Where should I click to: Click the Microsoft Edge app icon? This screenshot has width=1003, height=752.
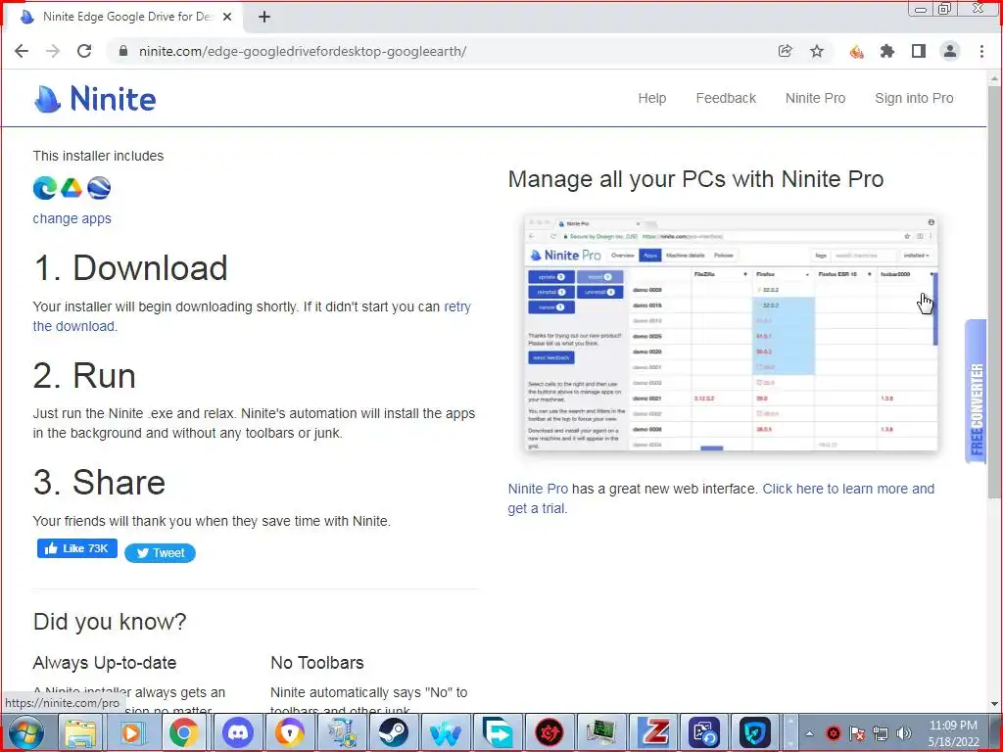coord(45,188)
